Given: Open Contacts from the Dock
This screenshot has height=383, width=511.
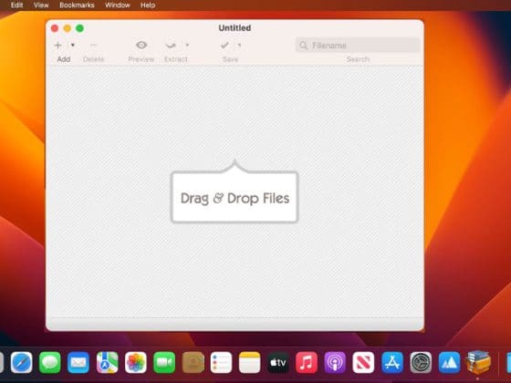Looking at the screenshot, I should tap(193, 363).
